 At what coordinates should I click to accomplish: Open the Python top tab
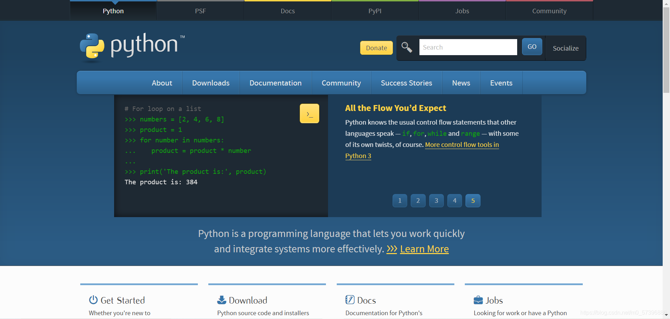[x=113, y=11]
